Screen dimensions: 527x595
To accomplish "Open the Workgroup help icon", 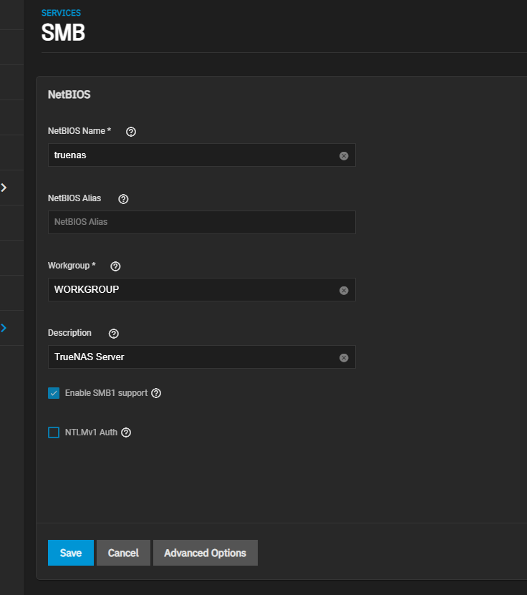I will [x=115, y=266].
